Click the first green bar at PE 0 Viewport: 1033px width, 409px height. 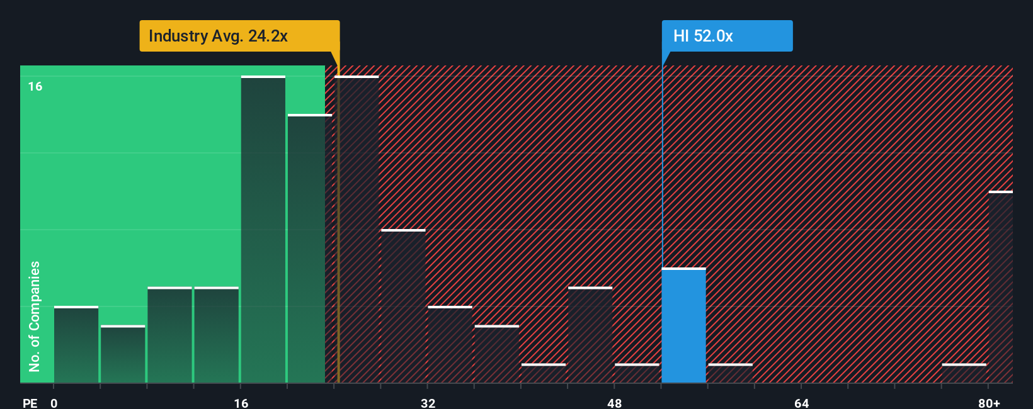[76, 344]
